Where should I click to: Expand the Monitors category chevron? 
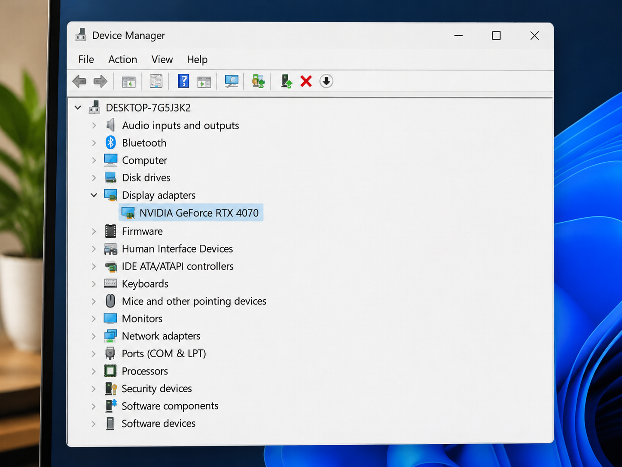click(x=94, y=319)
